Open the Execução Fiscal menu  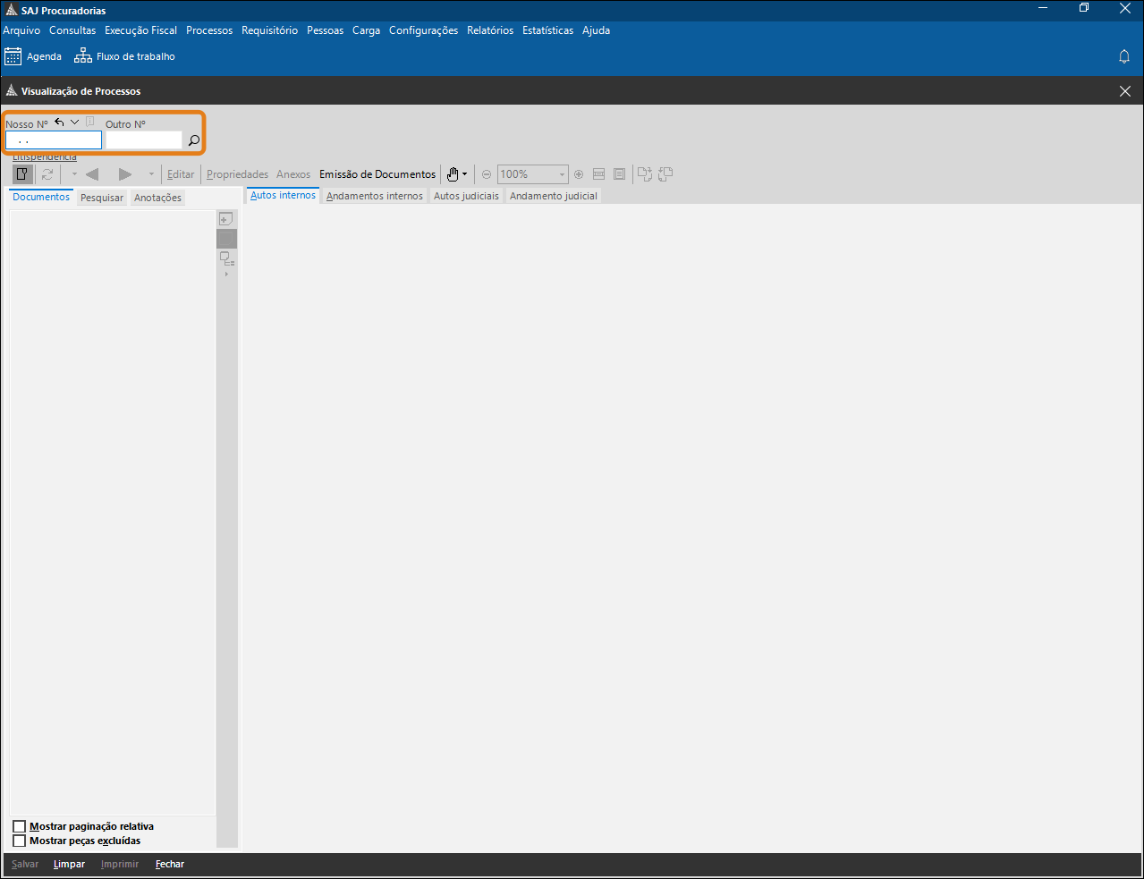coord(140,30)
